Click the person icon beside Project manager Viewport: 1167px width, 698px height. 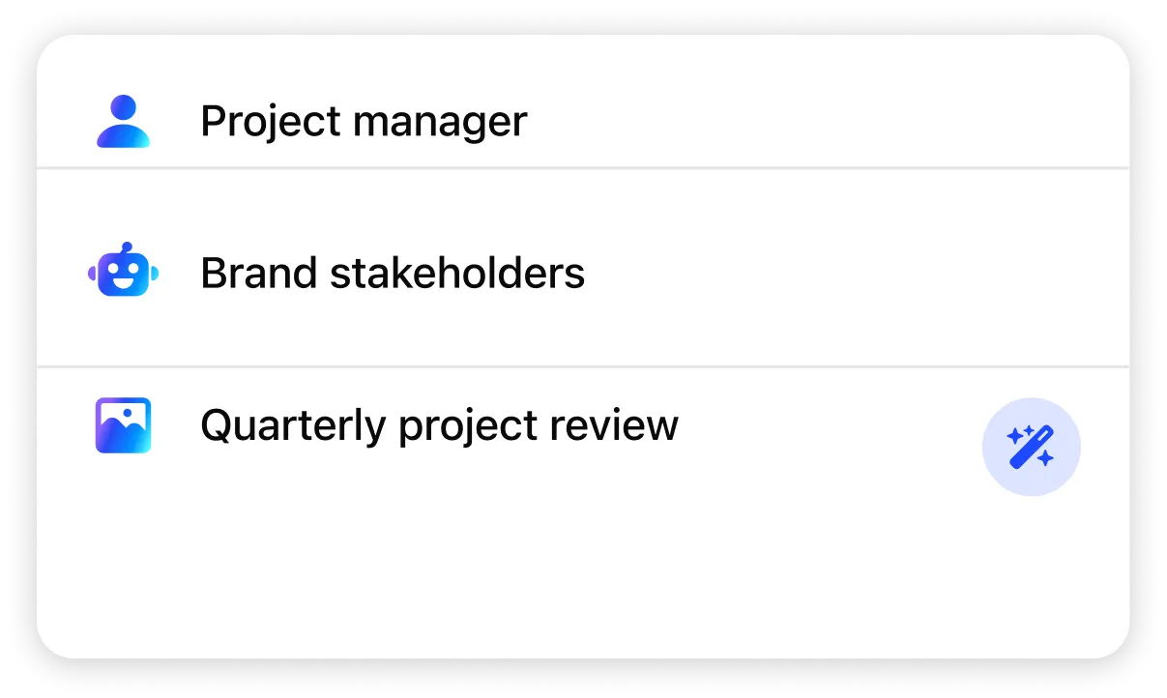[123, 121]
